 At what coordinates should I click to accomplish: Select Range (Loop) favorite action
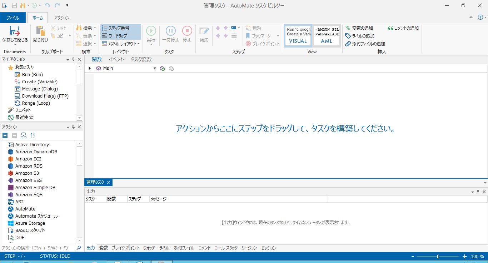pos(32,103)
